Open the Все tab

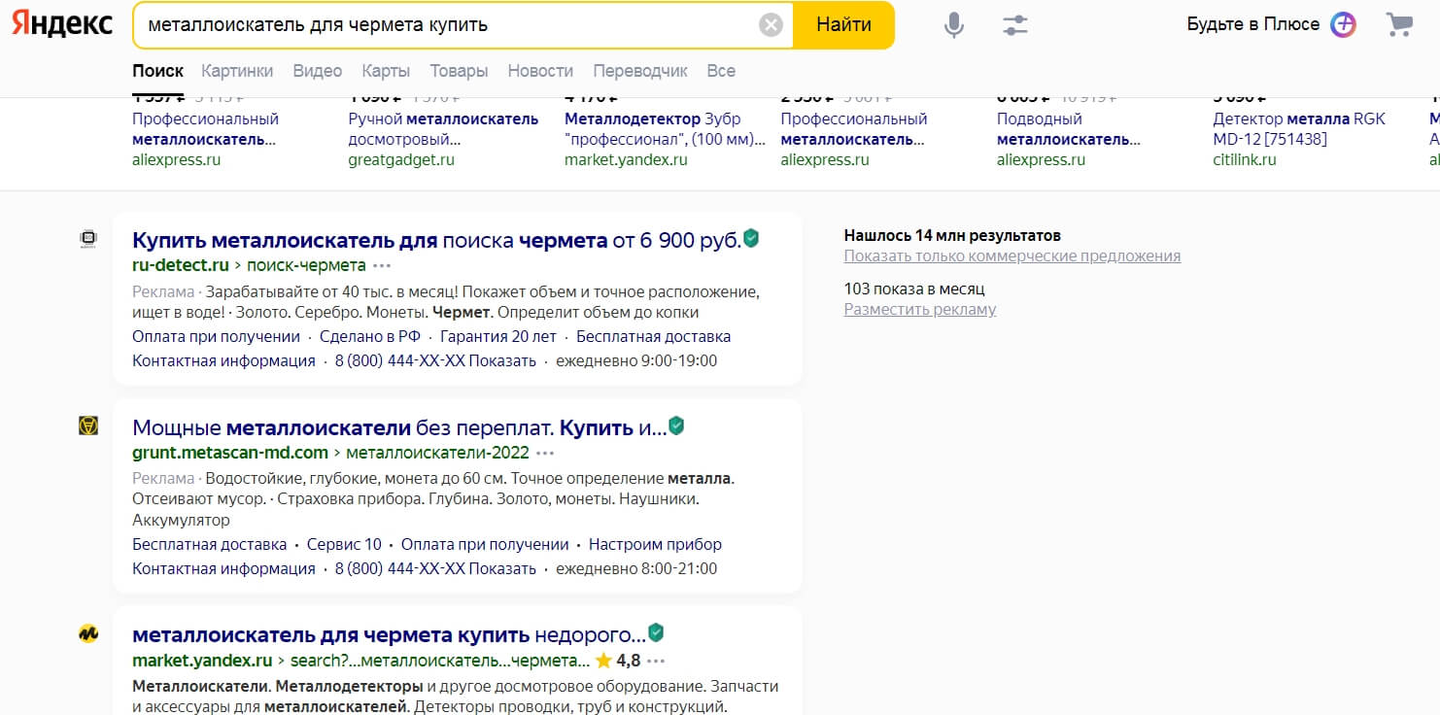coord(721,71)
